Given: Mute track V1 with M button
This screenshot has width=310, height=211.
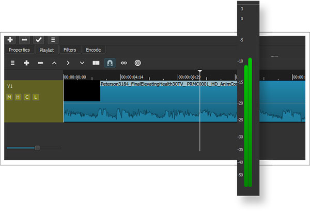Looking at the screenshot, I should click(x=9, y=97).
